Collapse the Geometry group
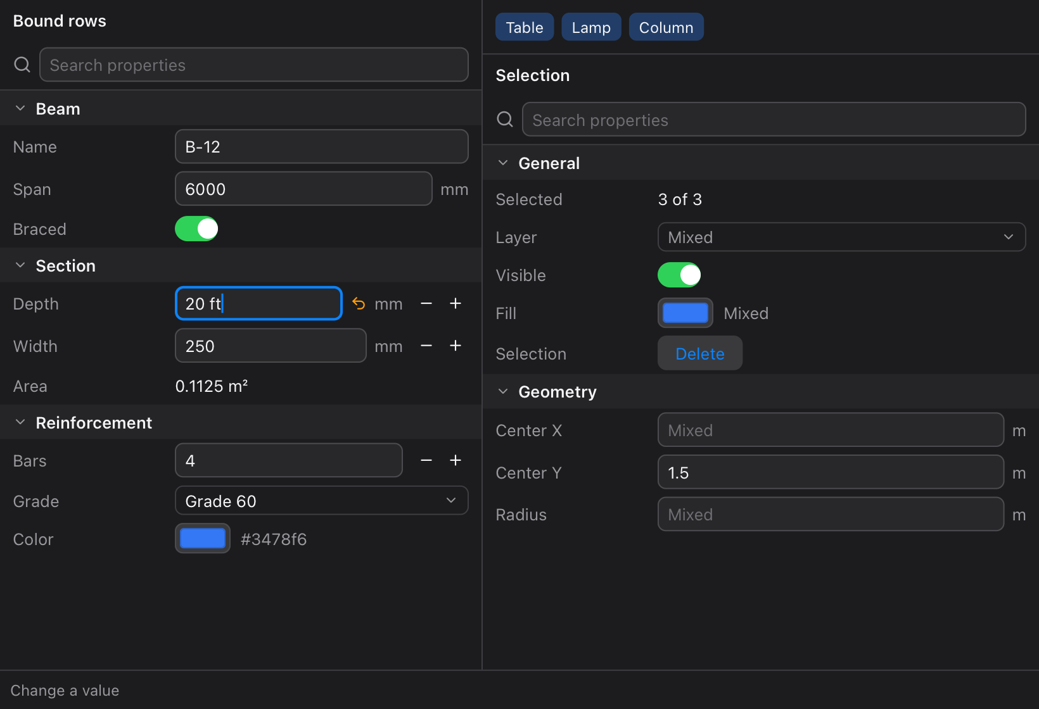The width and height of the screenshot is (1039, 709). coord(503,391)
